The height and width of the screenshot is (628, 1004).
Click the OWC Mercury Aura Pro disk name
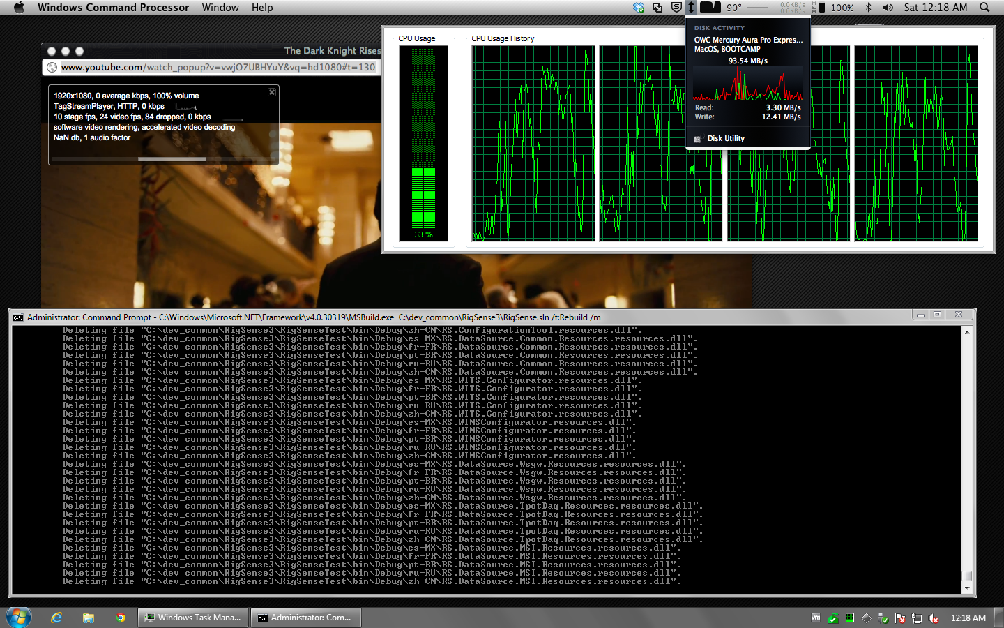[x=748, y=40]
